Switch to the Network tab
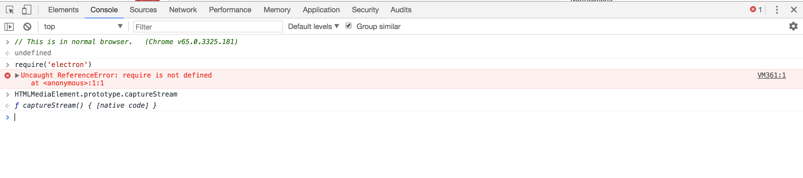Image resolution: width=803 pixels, height=178 pixels. [183, 10]
